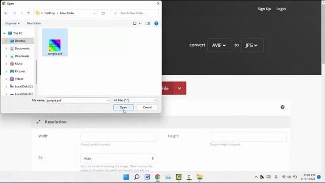The image size is (325, 183).
Task: Click the Height input field
Action: 248,137
